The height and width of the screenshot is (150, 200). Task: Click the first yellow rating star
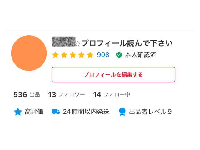click(x=55, y=55)
